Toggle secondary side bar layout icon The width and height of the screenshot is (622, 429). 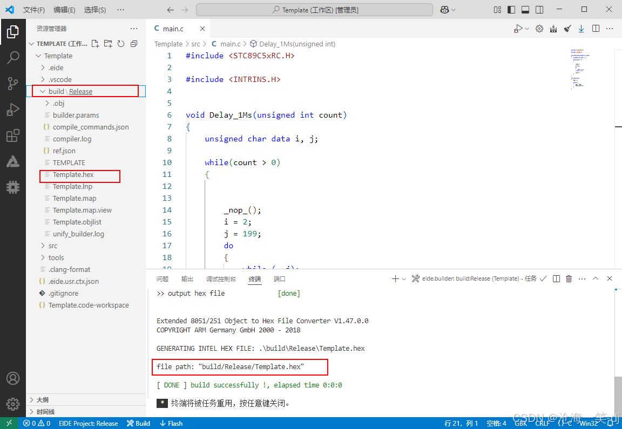(x=539, y=10)
